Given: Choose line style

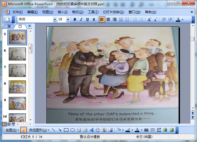Looking at the screenshot, I should point(146,130).
